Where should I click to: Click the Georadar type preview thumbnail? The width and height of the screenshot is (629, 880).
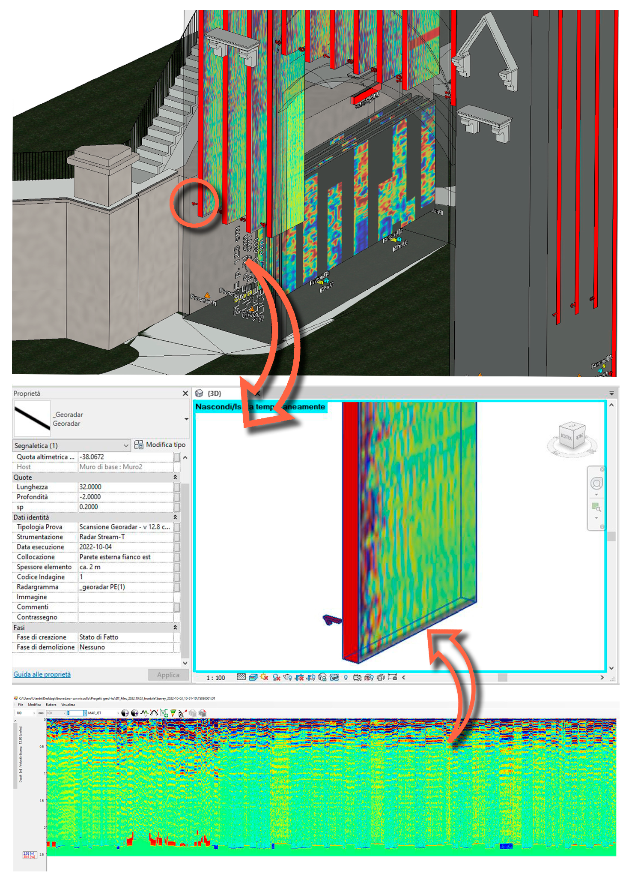[x=32, y=418]
